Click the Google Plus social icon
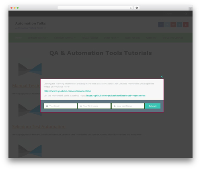Screen dimensions: 201x170 pyautogui.click(x=173, y=25)
